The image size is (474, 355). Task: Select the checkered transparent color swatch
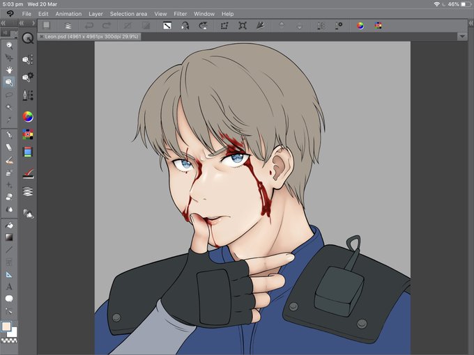coord(9,340)
